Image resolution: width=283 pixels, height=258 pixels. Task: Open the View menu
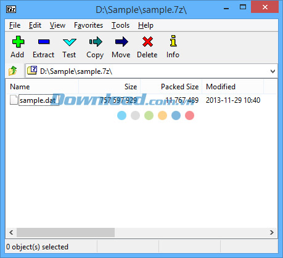pyautogui.click(x=57, y=25)
